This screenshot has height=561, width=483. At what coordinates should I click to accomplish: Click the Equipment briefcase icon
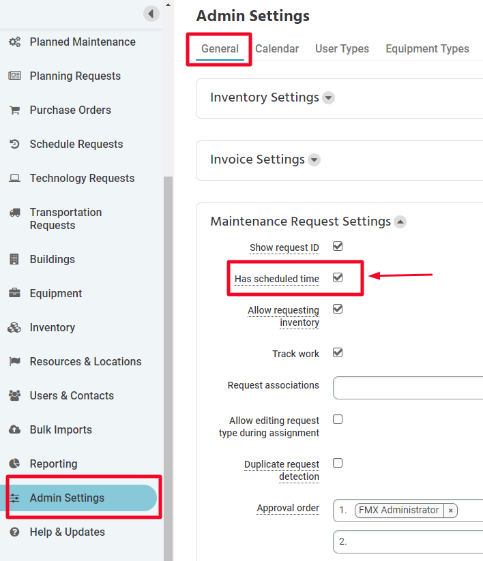tap(15, 293)
